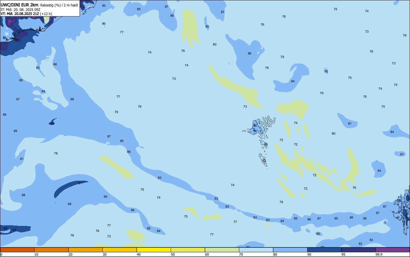Select the 90–95 dark blue legend swatch
Screen dimensions: 410x257
[x=324, y=250]
